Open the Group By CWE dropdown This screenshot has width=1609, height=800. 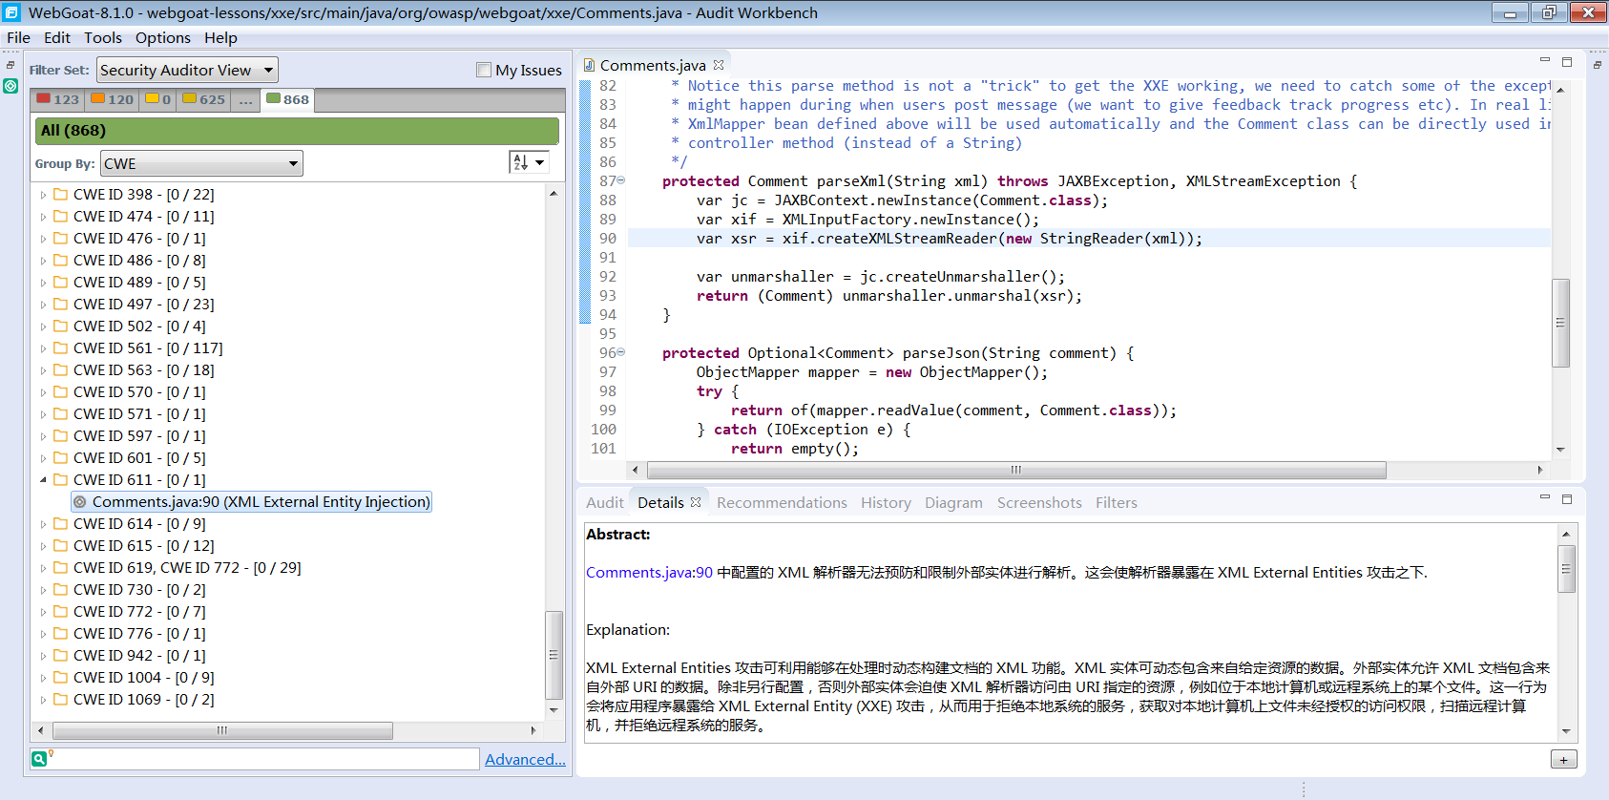coord(201,163)
